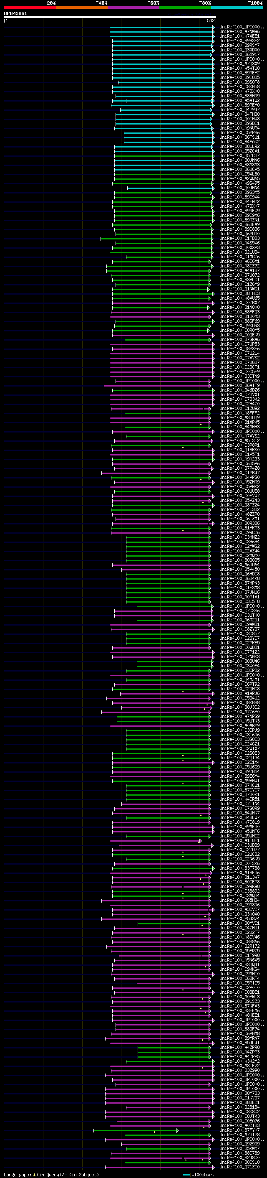This screenshot has width=267, height=1178.
Task: Click hit label UniRef100_Q8PXE6
Action: click(x=239, y=349)
